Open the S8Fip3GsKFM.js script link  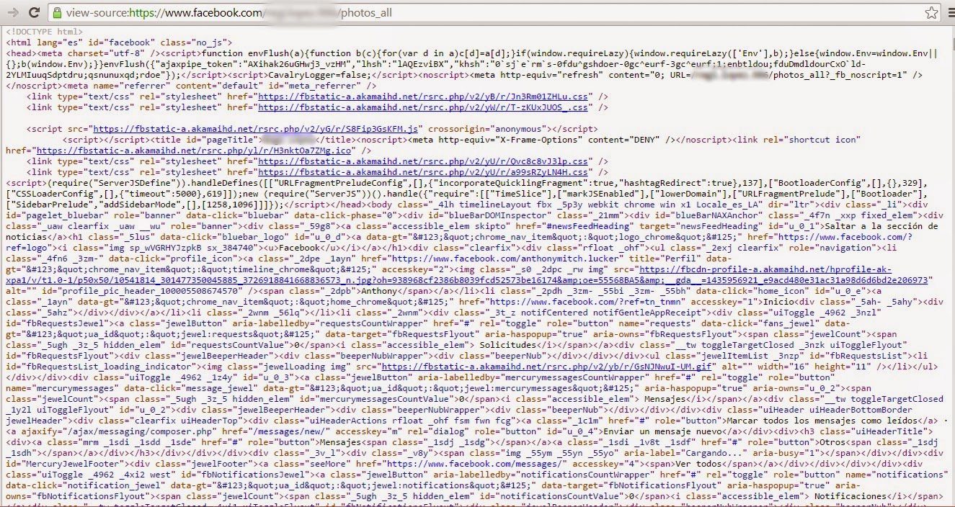256,129
